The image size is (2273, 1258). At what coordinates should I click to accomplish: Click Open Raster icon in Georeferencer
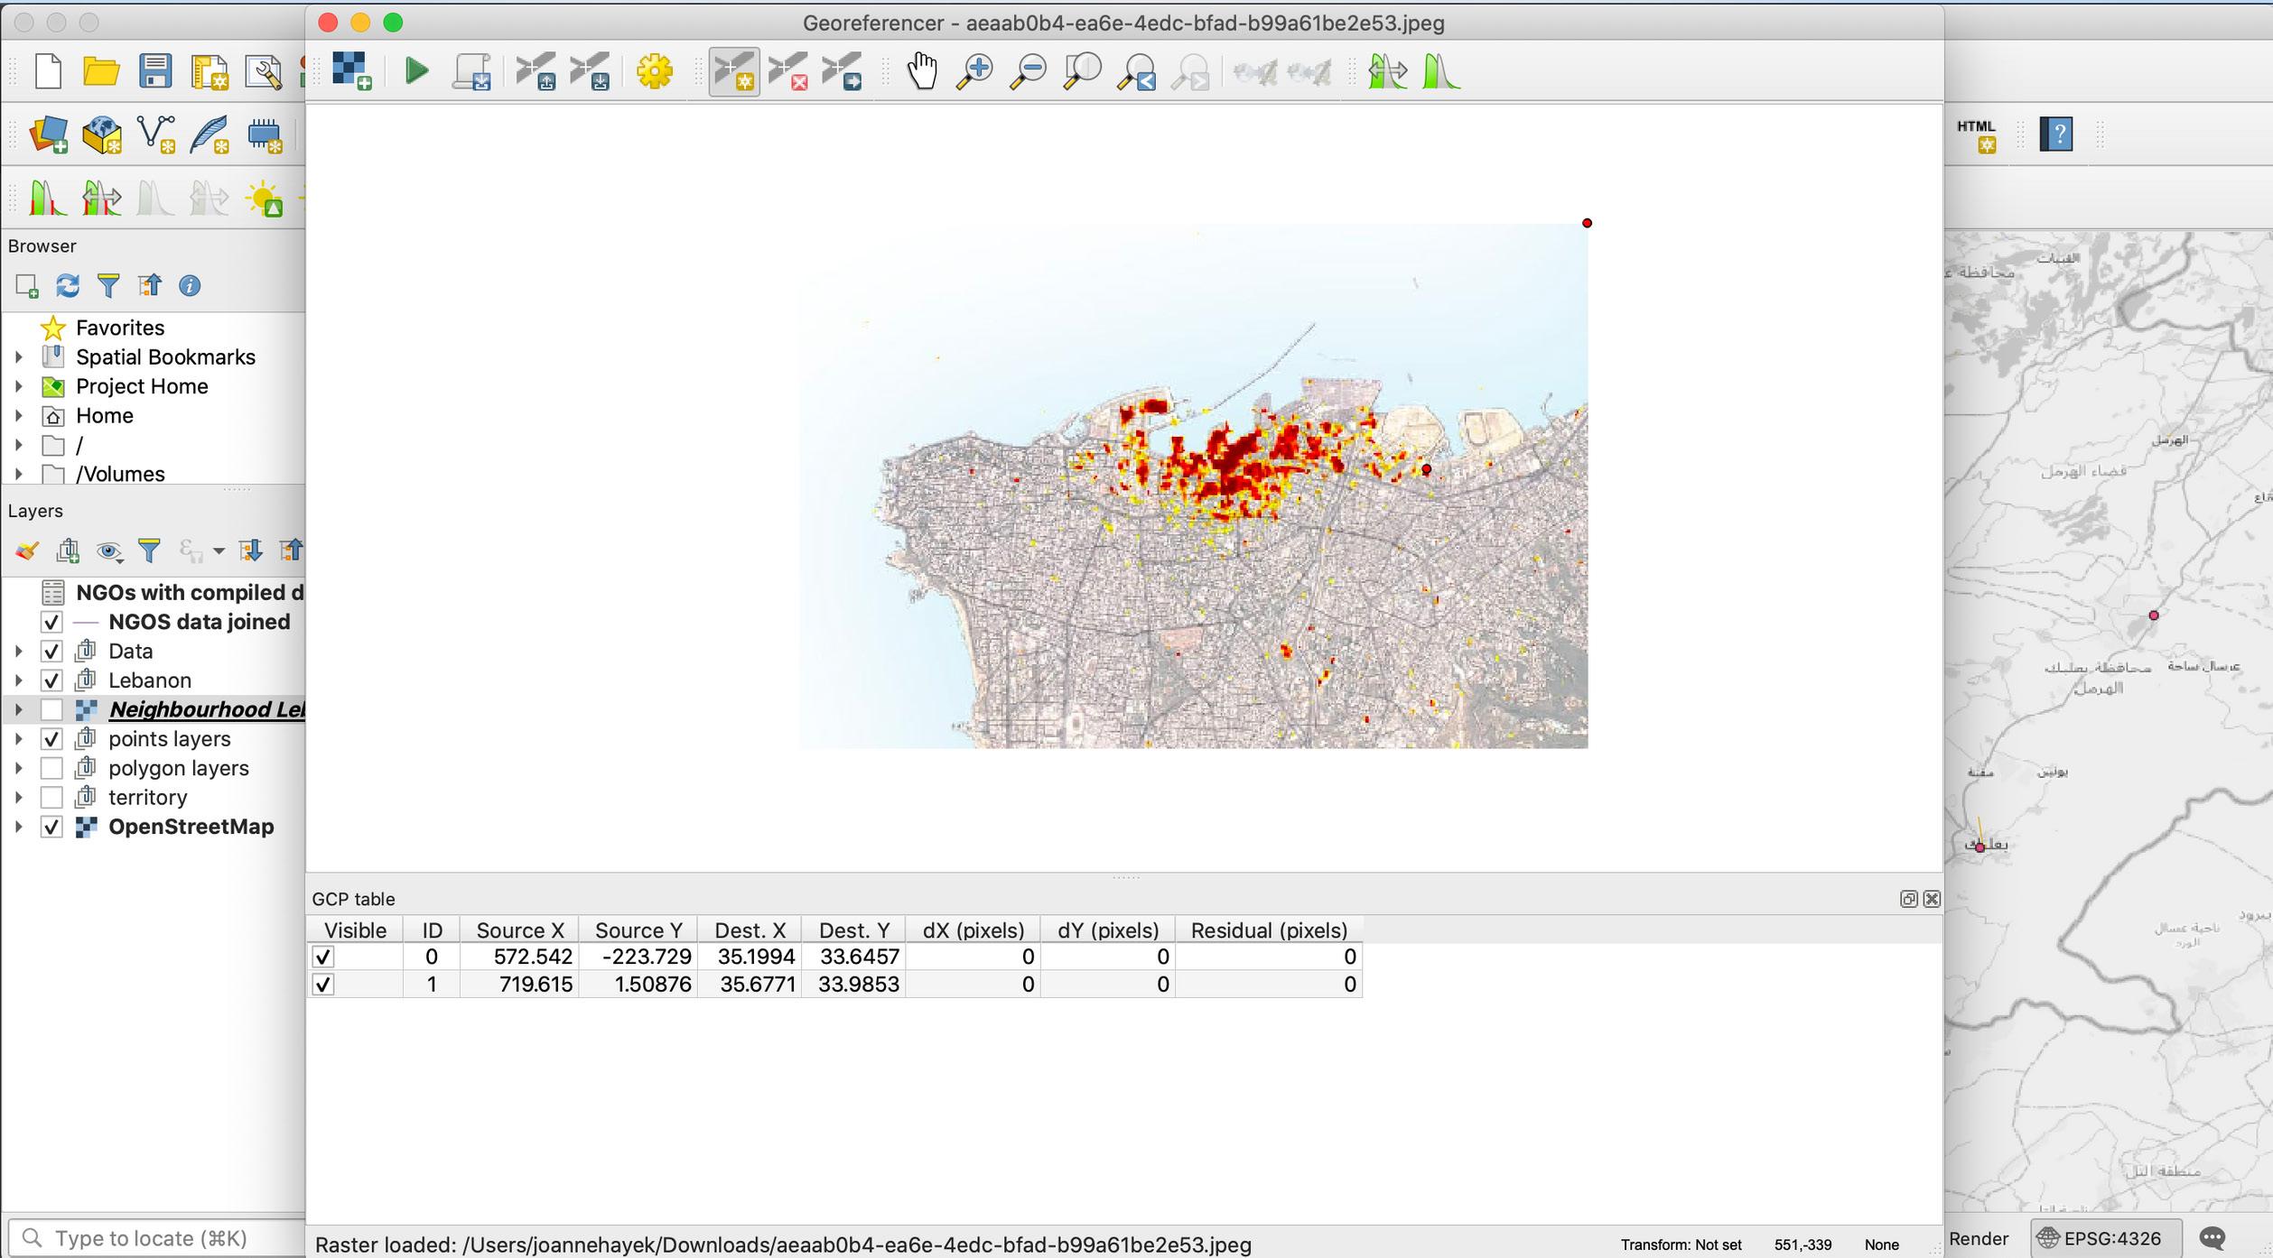[x=351, y=71]
